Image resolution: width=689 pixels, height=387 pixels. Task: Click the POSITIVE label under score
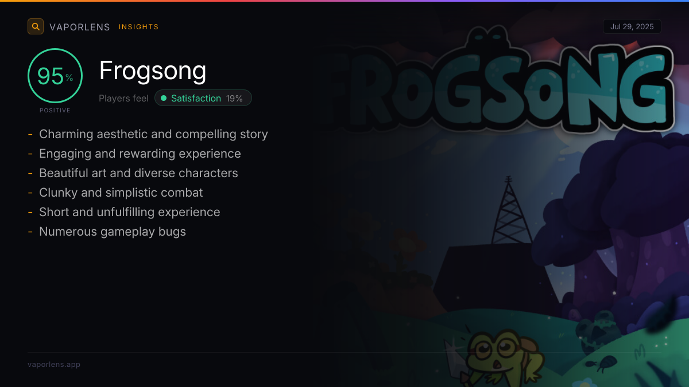[55, 110]
